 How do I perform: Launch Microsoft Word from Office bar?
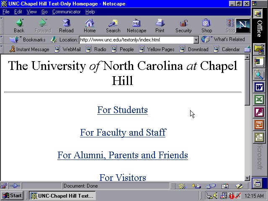(259, 88)
